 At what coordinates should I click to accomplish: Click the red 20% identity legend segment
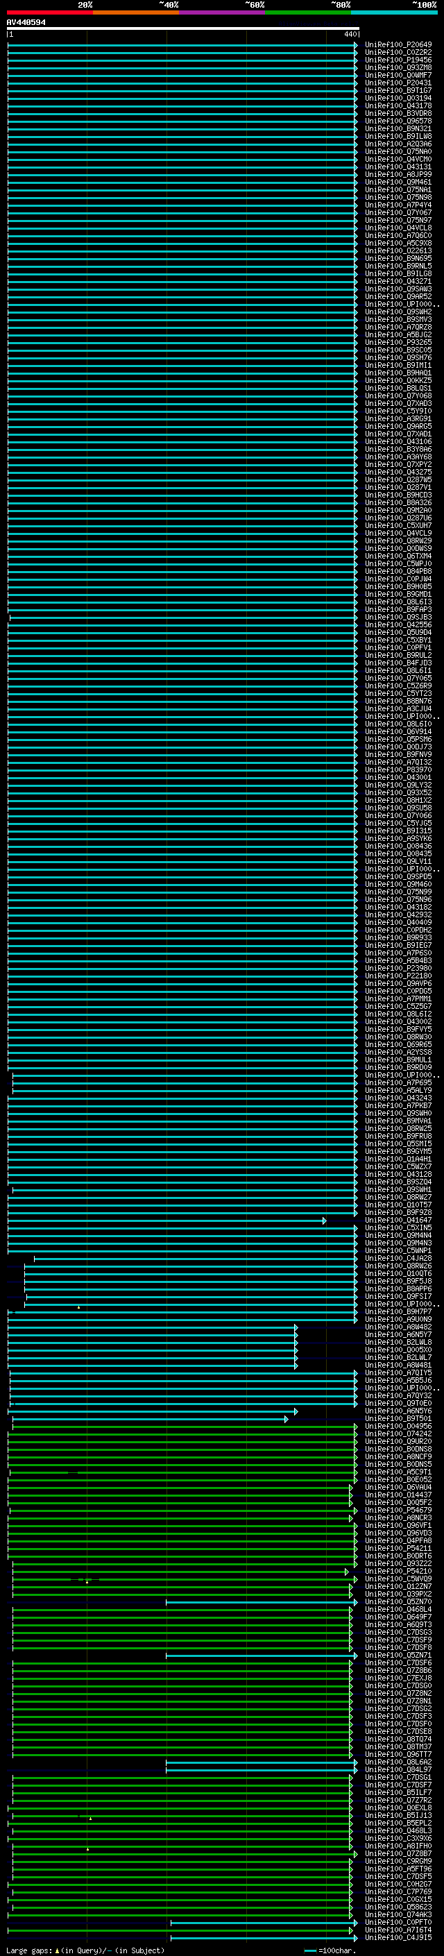coord(49,12)
